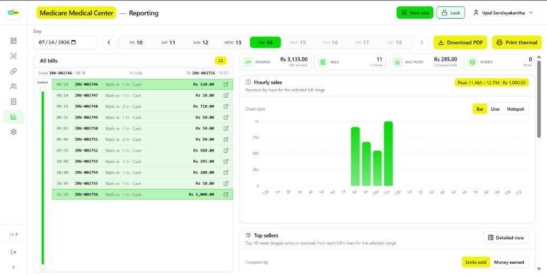The width and height of the screenshot is (547, 276).
Task: Select SUN 12 in day strip
Action: coord(201,43)
